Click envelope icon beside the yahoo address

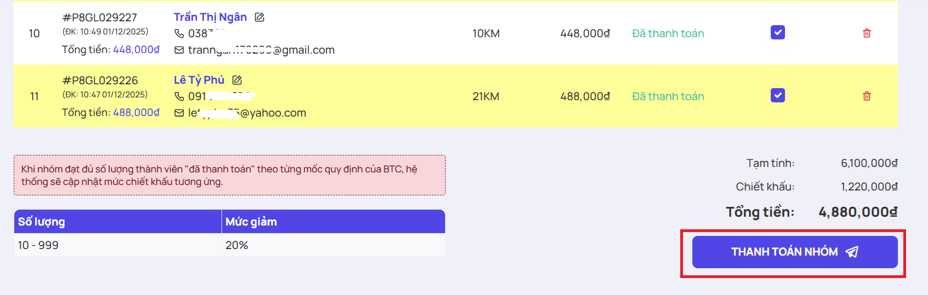pos(179,113)
